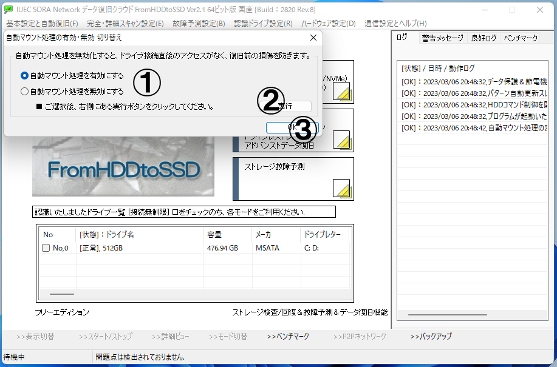Image resolution: width=557 pixels, height=367 pixels.
Task: Select 自動マウント処理を有効にする radio button
Action: pyautogui.click(x=24, y=76)
